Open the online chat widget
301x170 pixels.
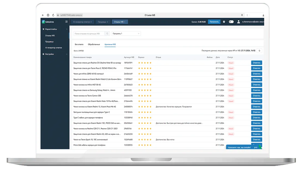(x=244, y=147)
